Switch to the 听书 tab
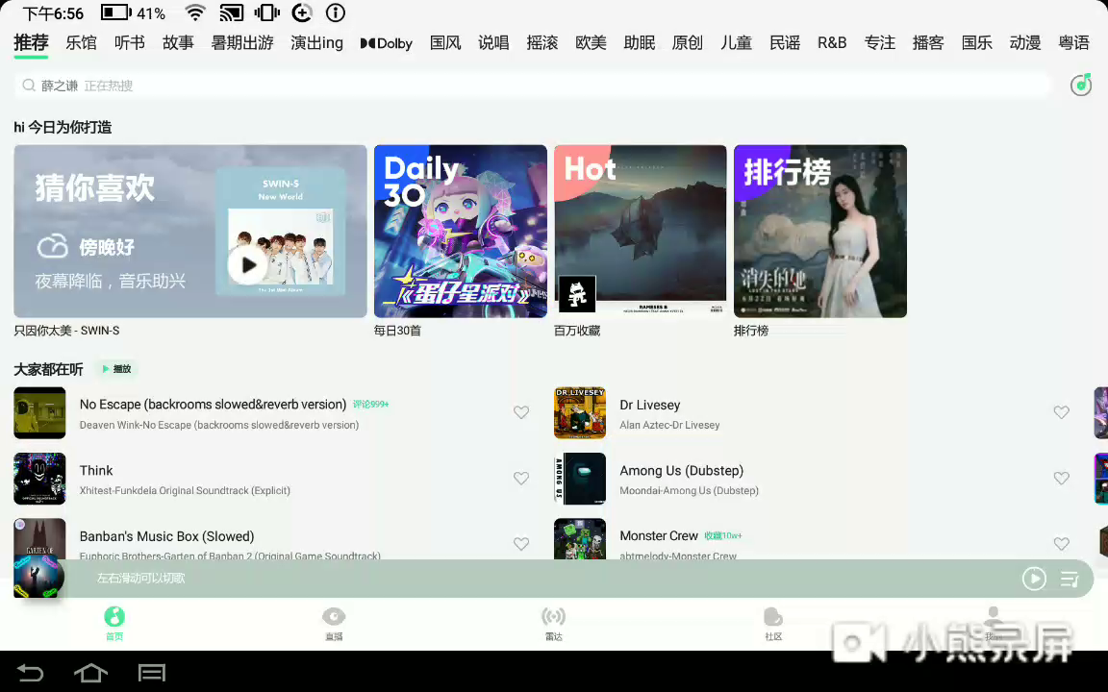Viewport: 1108px width, 692px height. coord(129,43)
